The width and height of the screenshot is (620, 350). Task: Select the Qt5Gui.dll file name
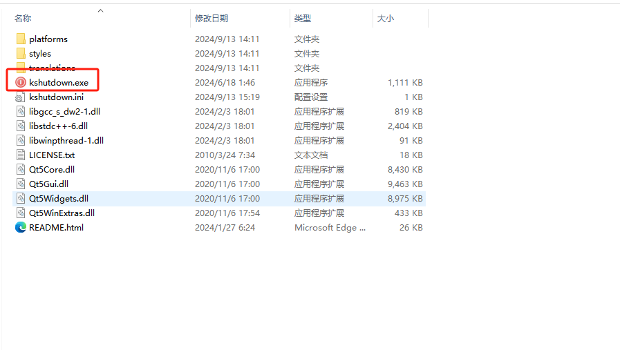point(48,184)
